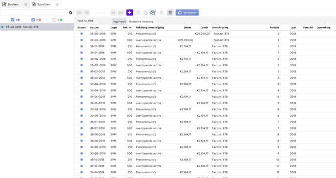The width and height of the screenshot is (336, 178).
Task: Click date 28-02-2018 in overlopende activa row
Action: tap(98, 65)
